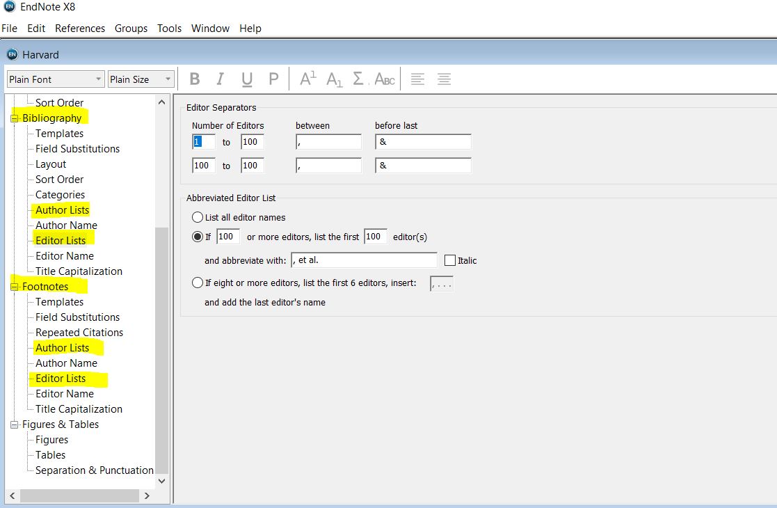Click the Symbol font sigma icon
777x508 pixels.
pos(358,79)
